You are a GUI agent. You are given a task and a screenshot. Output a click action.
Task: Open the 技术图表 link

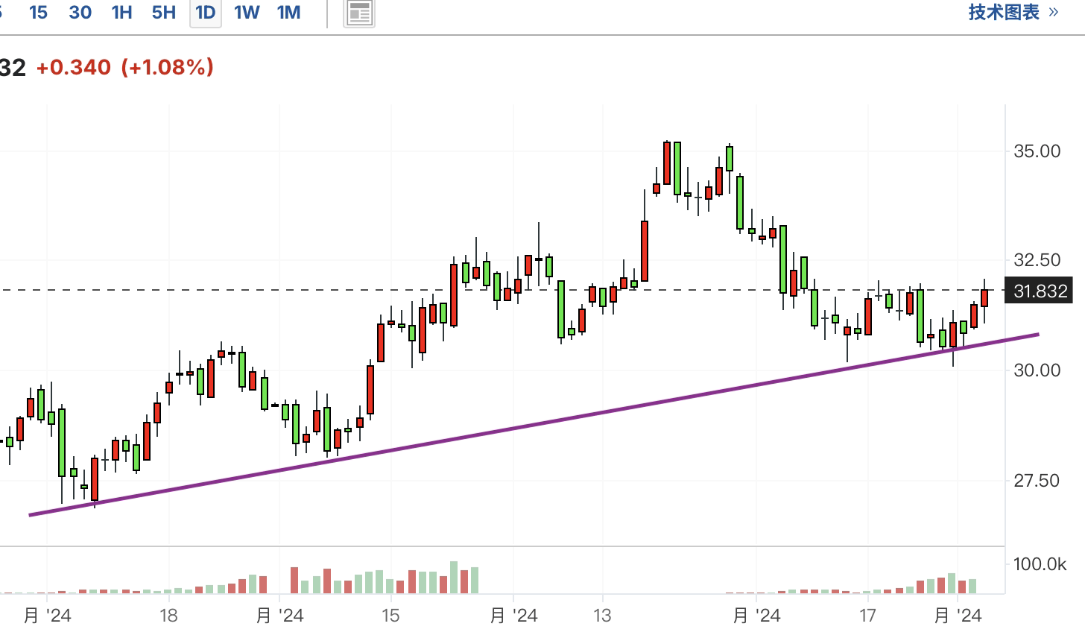click(x=1013, y=12)
